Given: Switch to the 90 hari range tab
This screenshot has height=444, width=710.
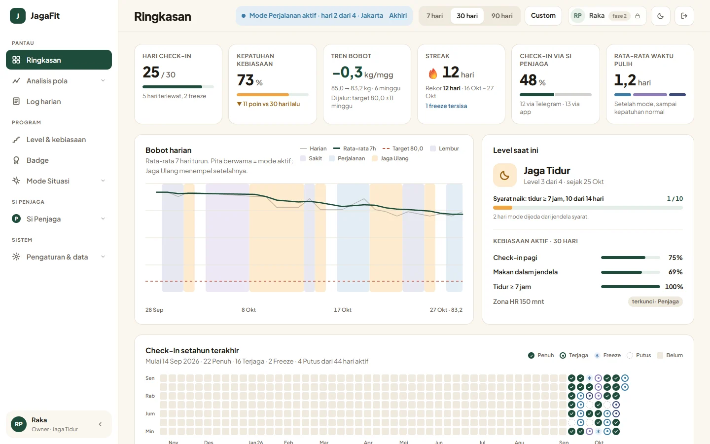Looking at the screenshot, I should point(502,16).
